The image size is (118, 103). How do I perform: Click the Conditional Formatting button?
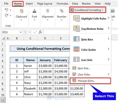(x=88, y=10)
